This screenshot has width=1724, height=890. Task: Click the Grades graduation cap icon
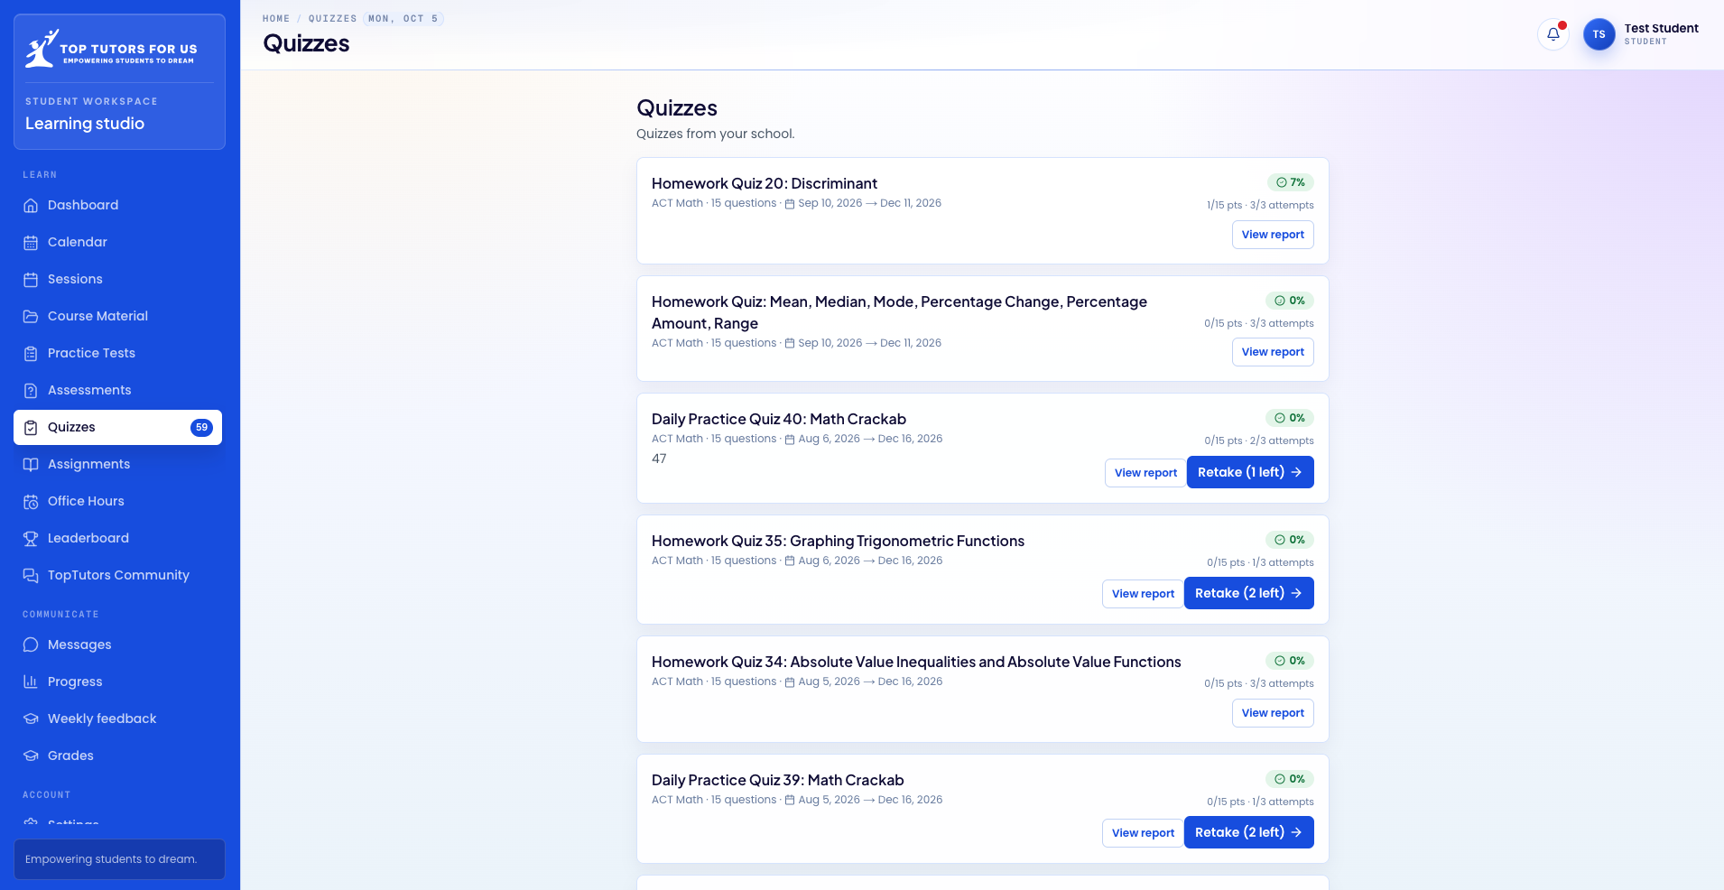coord(31,756)
